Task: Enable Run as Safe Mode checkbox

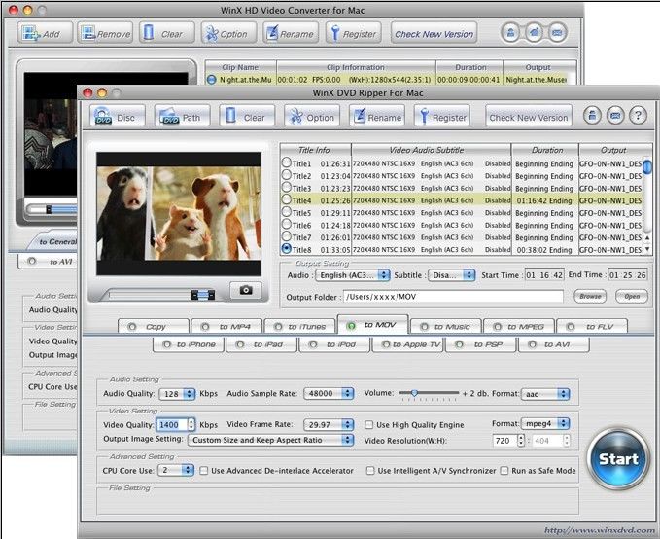Action: 504,470
